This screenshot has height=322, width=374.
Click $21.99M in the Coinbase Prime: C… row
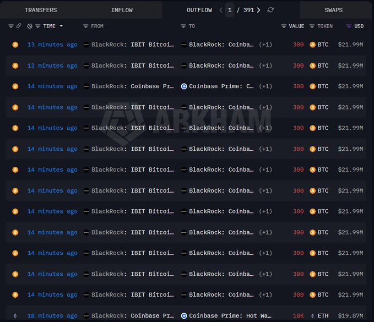click(x=350, y=86)
